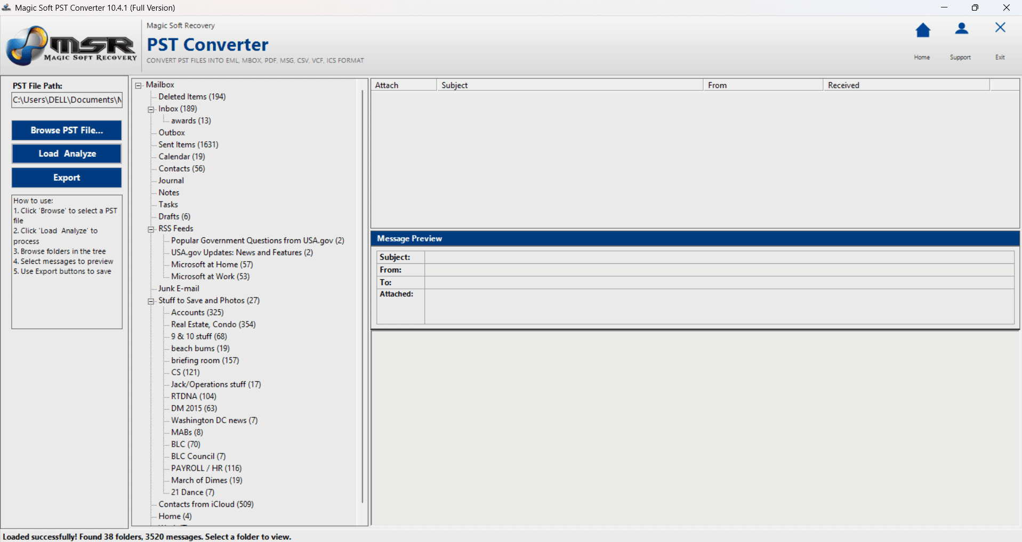Image resolution: width=1022 pixels, height=542 pixels.
Task: Collapse the Inbox (189) folder
Action: [x=151, y=109]
